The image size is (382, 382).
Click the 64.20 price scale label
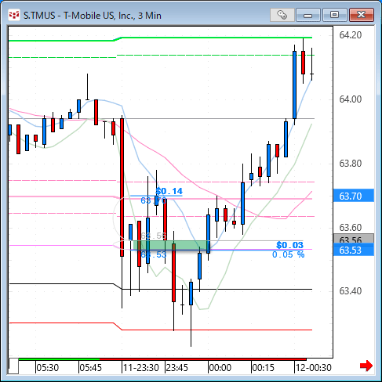pos(351,35)
